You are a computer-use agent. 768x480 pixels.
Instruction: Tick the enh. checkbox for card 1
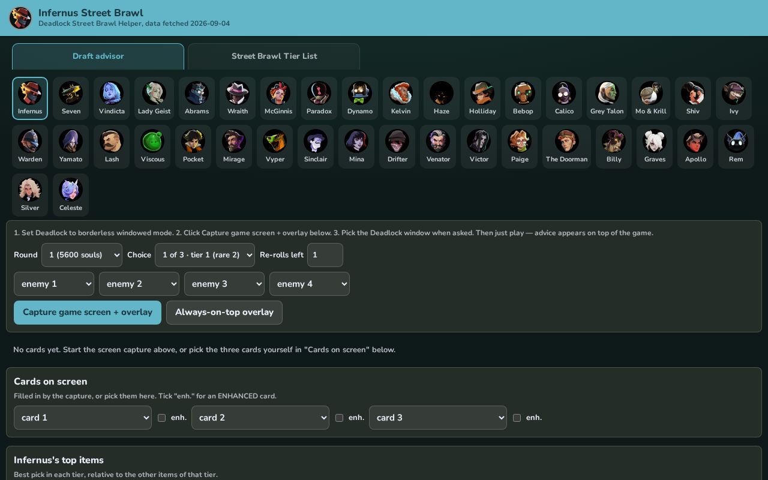pyautogui.click(x=161, y=418)
